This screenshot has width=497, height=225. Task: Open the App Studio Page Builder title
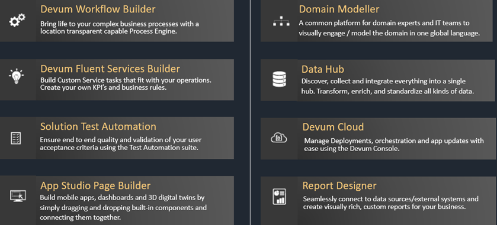coord(95,185)
